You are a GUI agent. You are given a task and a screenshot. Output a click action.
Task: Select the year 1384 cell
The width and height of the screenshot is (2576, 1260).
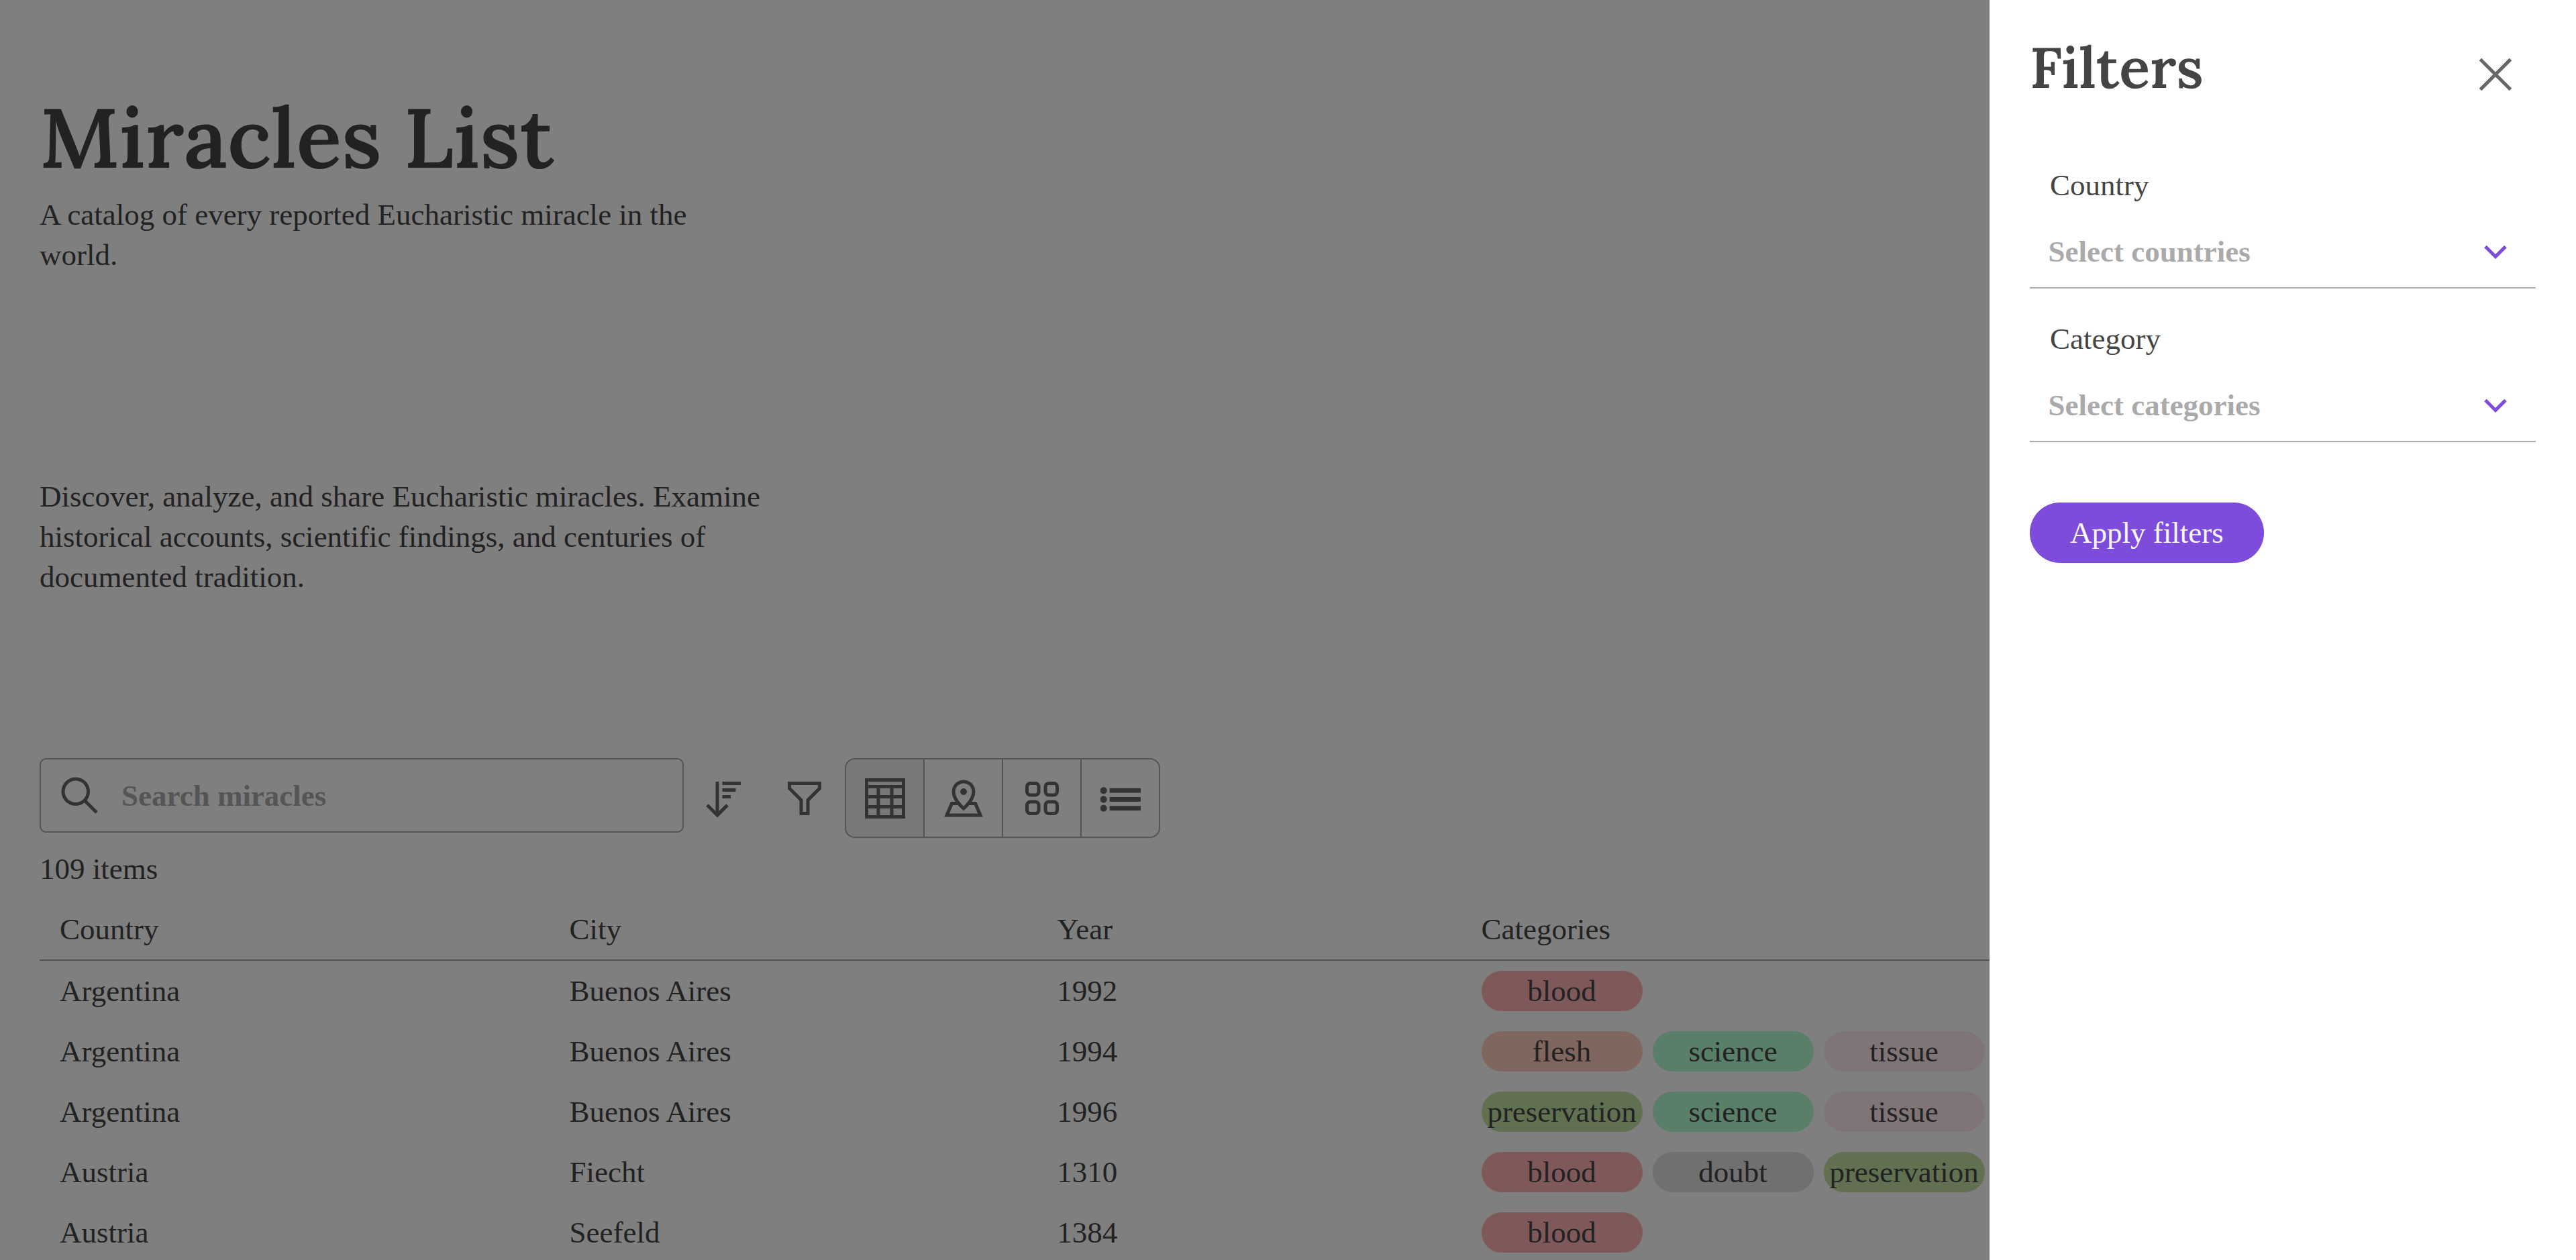[x=1086, y=1232]
